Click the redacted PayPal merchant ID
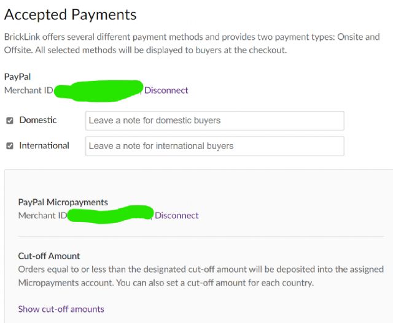The image size is (393, 323). point(98,91)
